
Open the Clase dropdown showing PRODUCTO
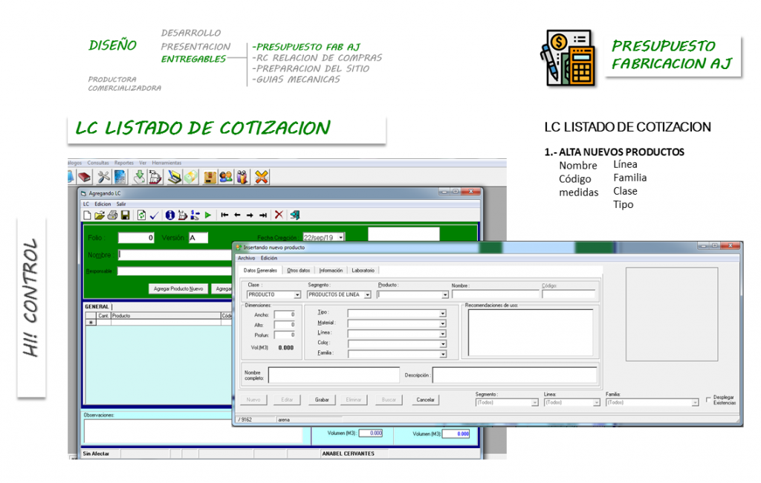click(x=297, y=294)
